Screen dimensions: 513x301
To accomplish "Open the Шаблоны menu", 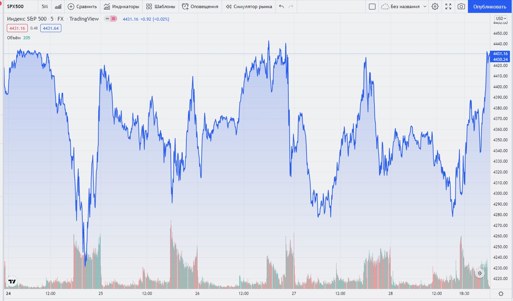I will (161, 6).
